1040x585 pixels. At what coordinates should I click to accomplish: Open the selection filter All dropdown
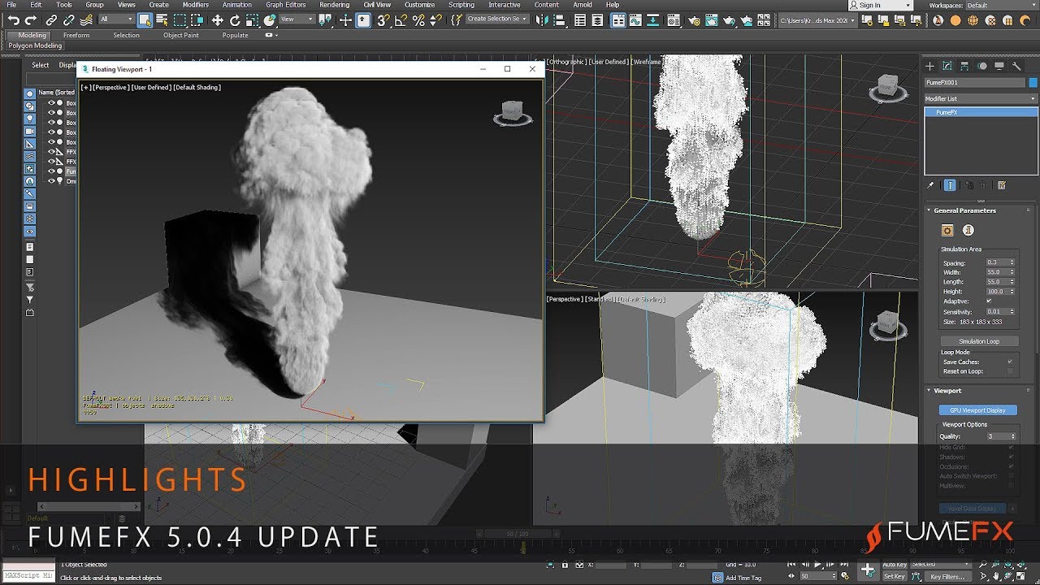116,19
